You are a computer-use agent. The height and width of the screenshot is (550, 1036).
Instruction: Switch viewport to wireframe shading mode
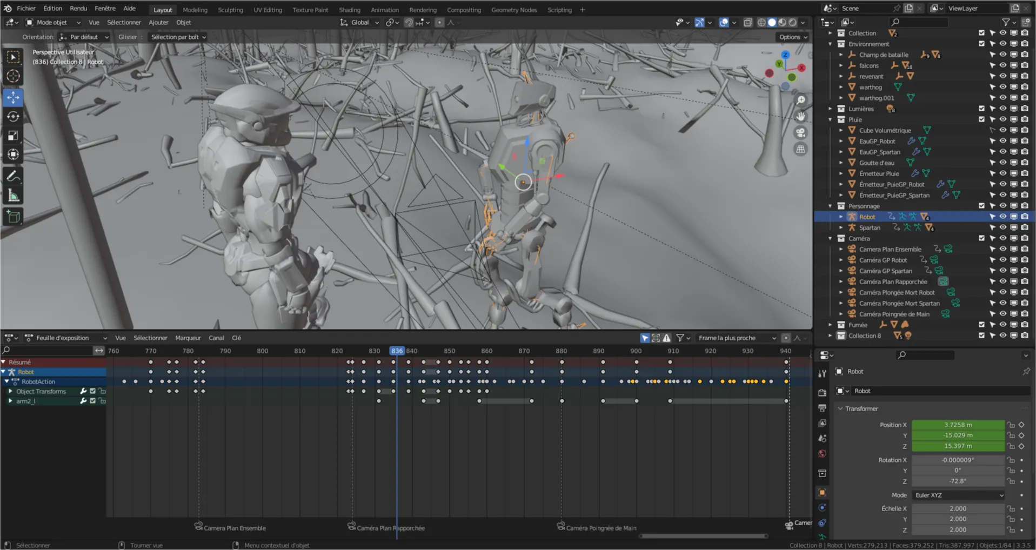click(x=761, y=22)
